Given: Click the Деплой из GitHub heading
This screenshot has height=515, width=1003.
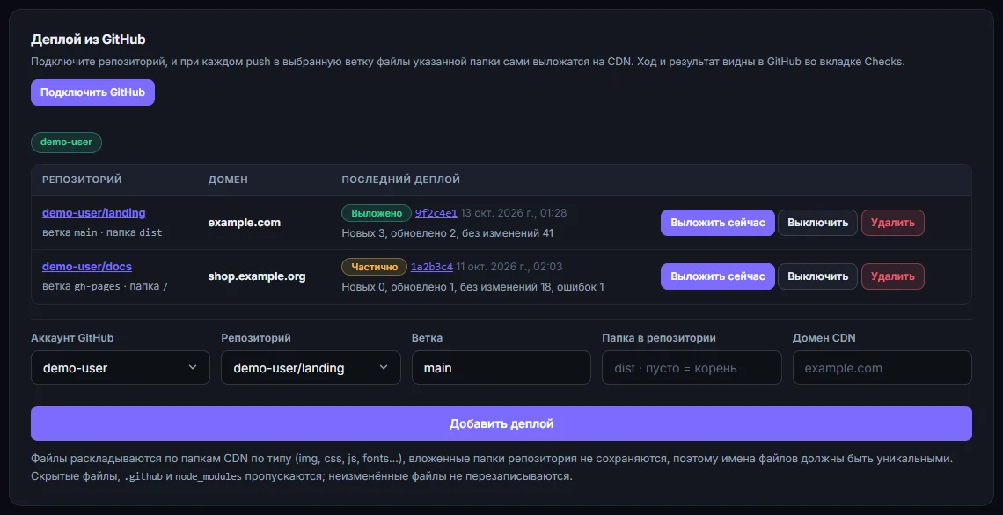Looking at the screenshot, I should [x=88, y=40].
